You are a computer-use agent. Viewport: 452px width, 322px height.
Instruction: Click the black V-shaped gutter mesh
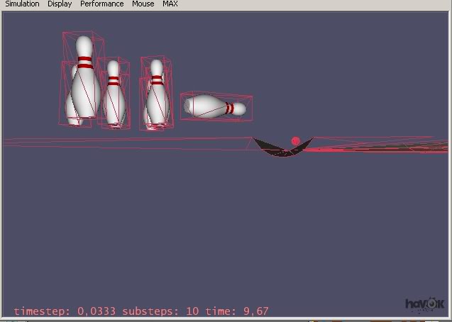(282, 148)
